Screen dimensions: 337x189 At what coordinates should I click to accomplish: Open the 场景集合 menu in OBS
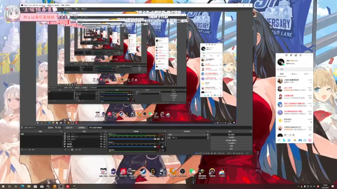68,9
